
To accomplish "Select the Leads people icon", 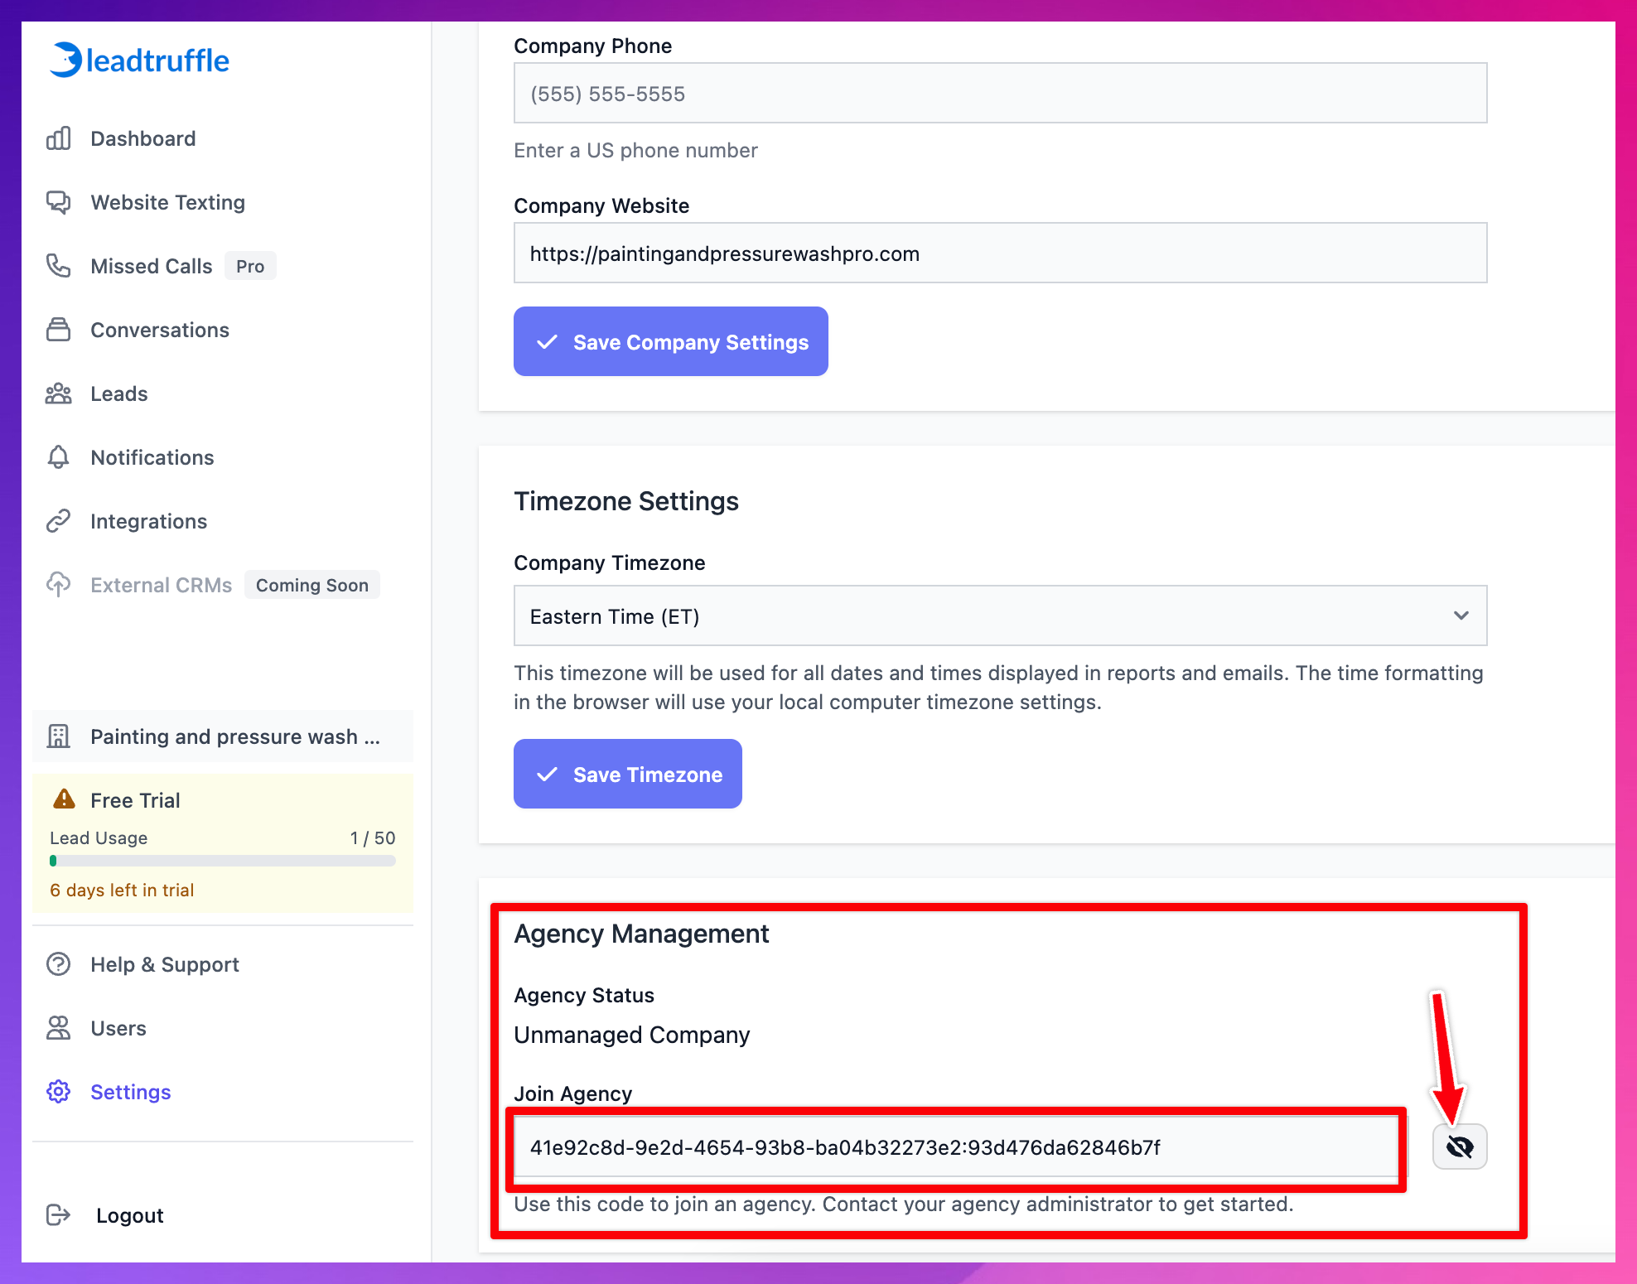I will tap(58, 393).
